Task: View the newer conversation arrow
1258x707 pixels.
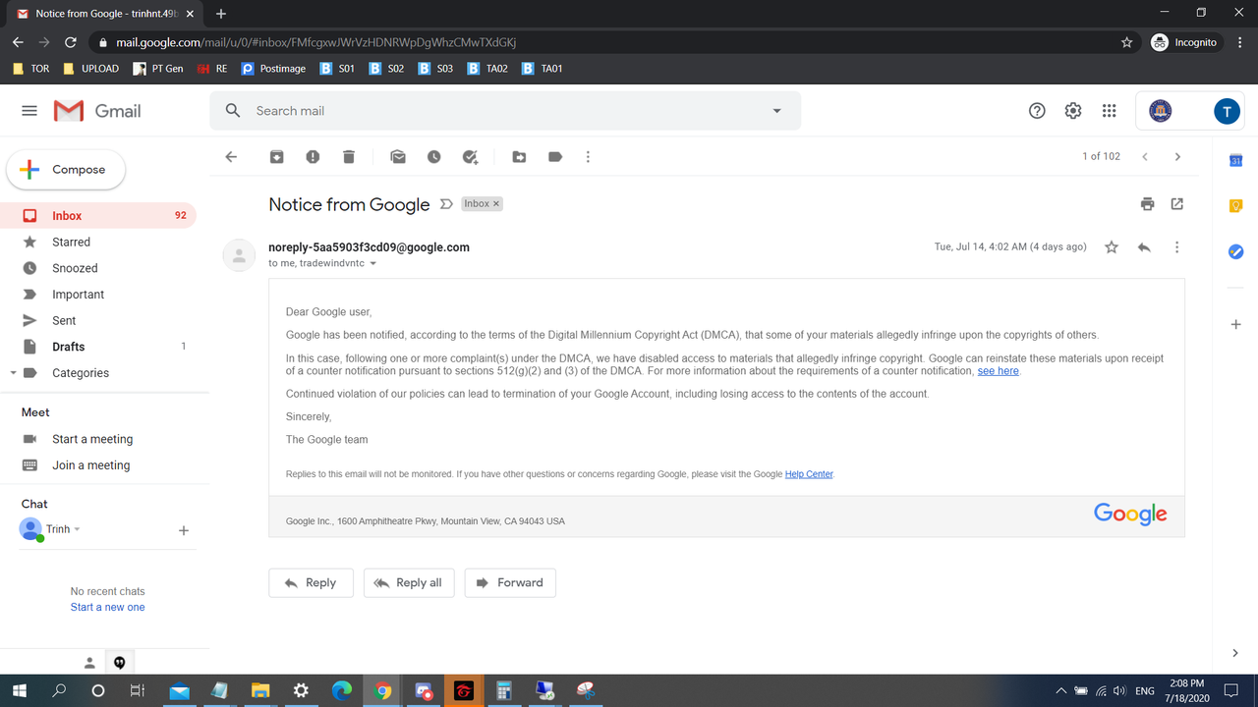Action: point(1145,157)
